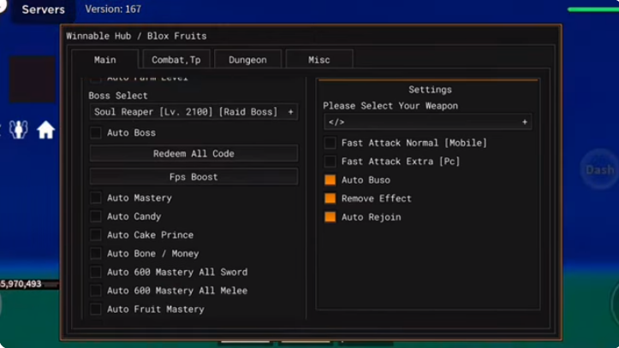619x348 pixels.
Task: Switch to the Main tab
Action: pyautogui.click(x=105, y=60)
